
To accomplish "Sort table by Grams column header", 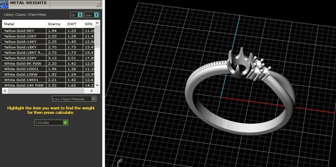I will 56,24.
